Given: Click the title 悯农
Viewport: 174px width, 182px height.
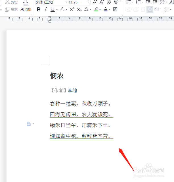Looking at the screenshot, I should coord(57,76).
